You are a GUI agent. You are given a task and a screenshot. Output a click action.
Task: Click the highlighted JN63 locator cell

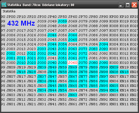click(73, 95)
